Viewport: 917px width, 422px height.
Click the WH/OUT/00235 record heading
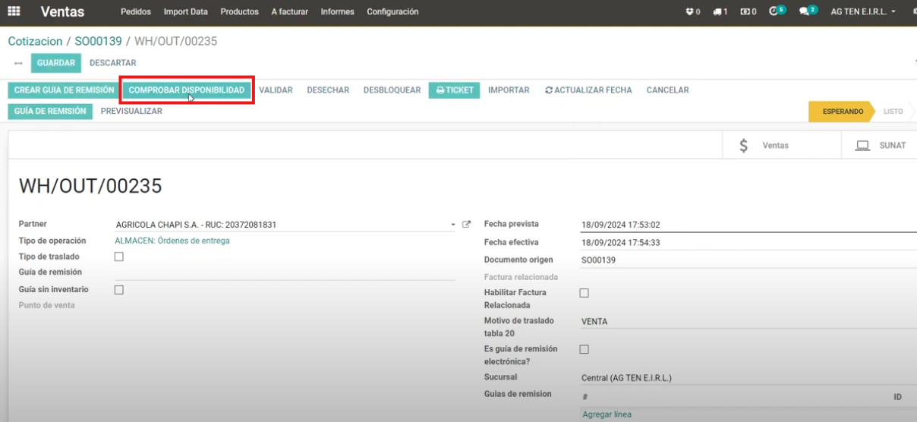[x=90, y=186]
